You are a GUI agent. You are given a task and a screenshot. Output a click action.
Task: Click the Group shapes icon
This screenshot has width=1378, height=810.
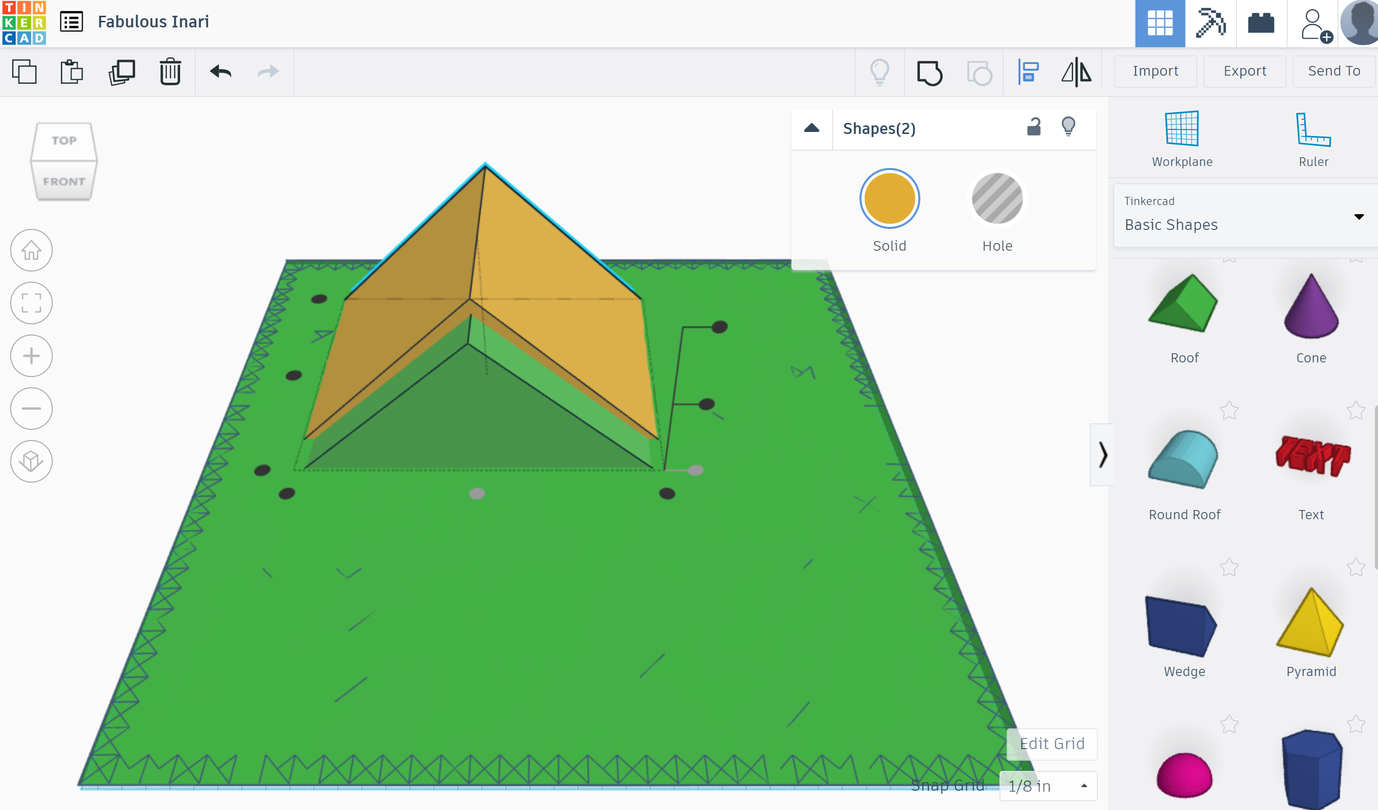929,72
